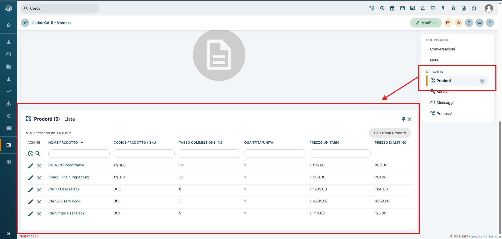
Task: Click the Tasso Commissione filter field
Action: [x=209, y=154]
